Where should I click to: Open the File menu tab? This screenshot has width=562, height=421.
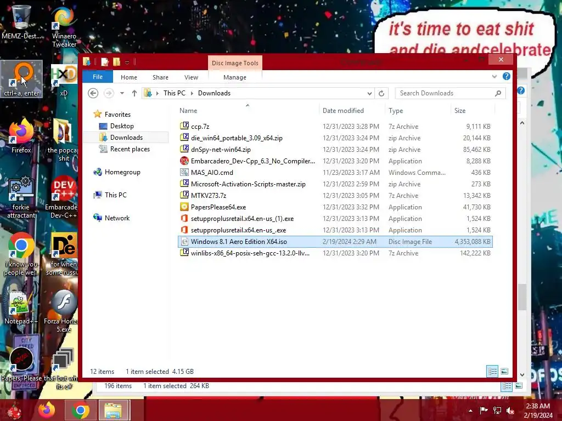[98, 77]
